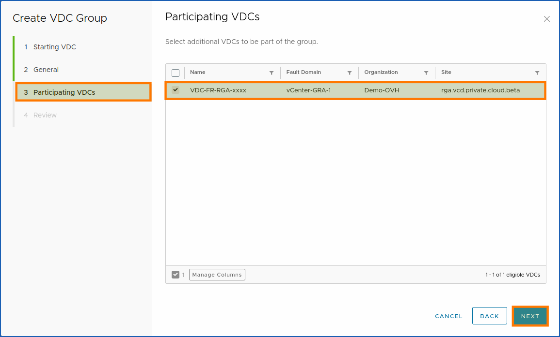Close the Create VDC Group wizard
Screen dimensions: 560x337
547,19
